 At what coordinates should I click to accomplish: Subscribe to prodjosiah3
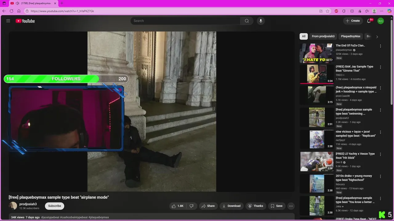(54, 206)
